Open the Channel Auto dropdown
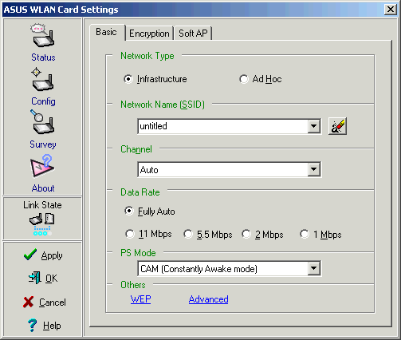This screenshot has height=340, width=401. pyautogui.click(x=314, y=169)
